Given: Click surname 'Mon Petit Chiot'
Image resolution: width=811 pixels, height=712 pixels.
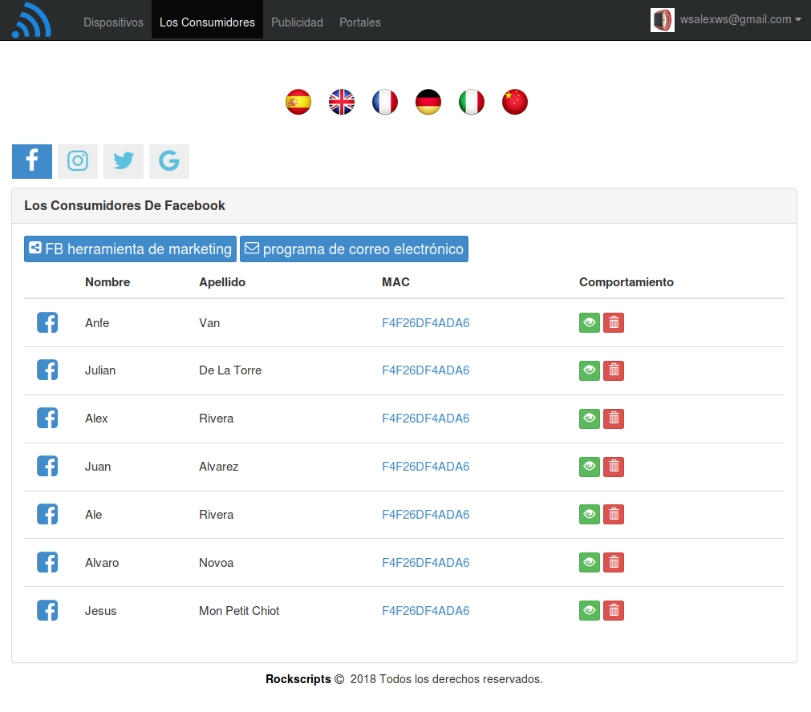Looking at the screenshot, I should tap(239, 611).
